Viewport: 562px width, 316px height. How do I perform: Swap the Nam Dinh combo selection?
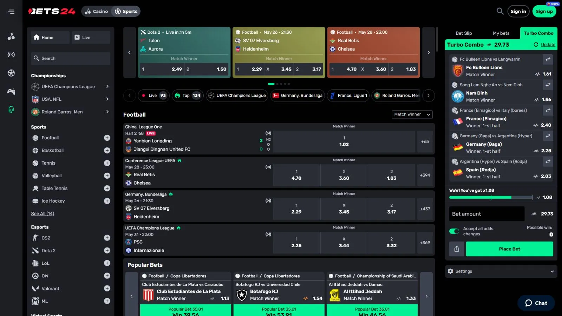pos(548,85)
